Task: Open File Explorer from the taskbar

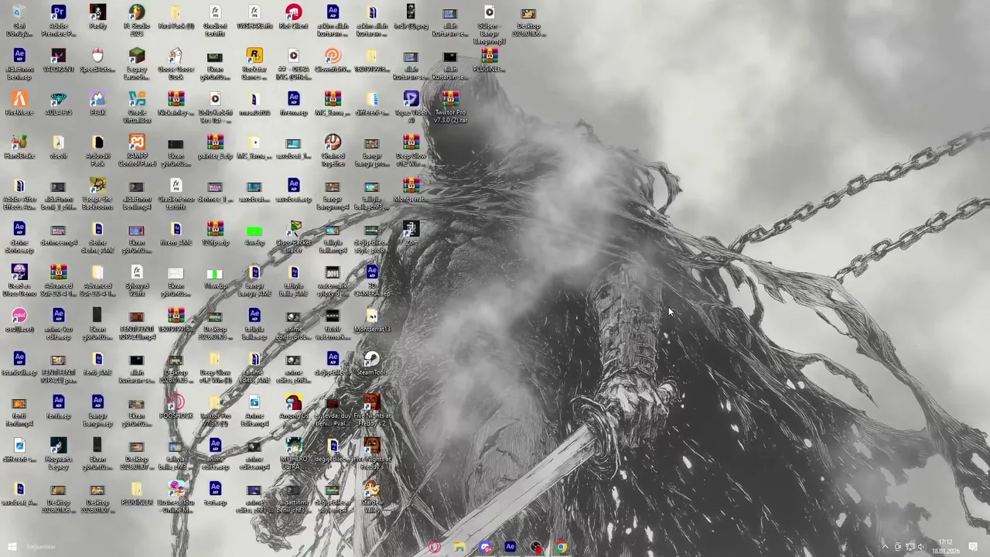Action: click(x=460, y=547)
